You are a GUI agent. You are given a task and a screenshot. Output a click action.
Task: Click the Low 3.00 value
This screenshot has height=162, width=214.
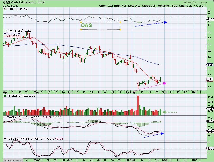coord(134,6)
